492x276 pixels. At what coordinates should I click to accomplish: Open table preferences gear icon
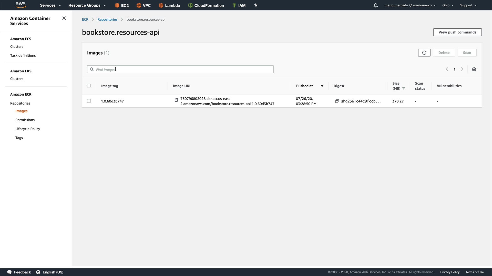[x=474, y=69]
